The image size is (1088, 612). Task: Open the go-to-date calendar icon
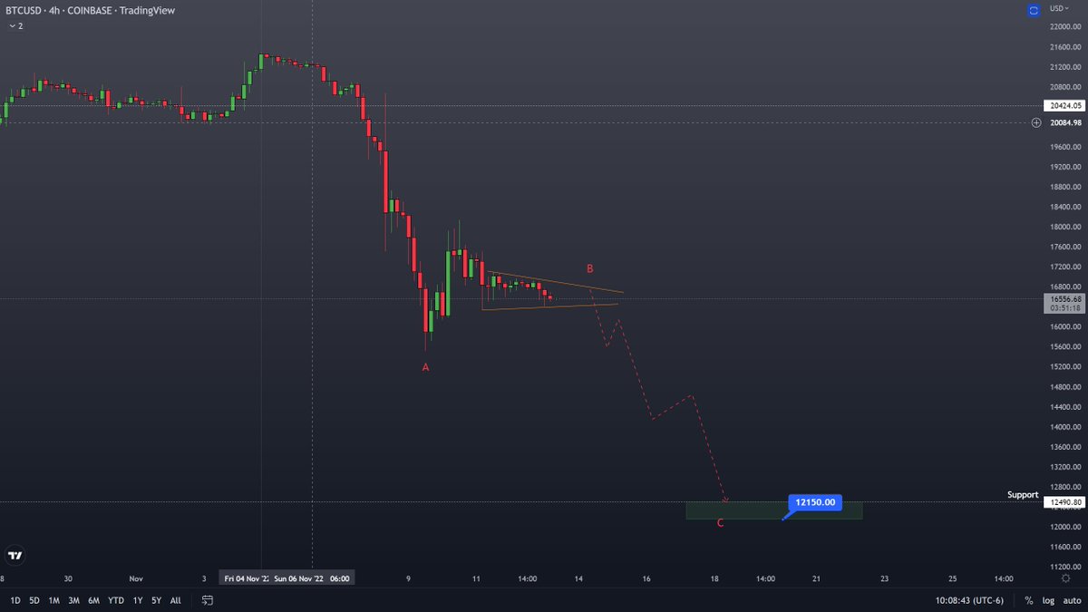208,600
